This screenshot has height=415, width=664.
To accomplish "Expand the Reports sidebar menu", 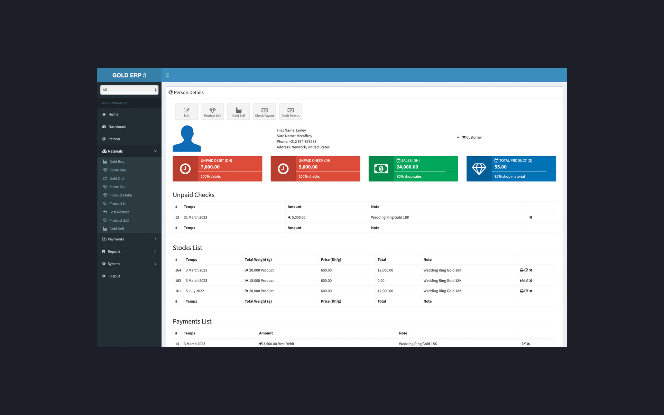I will (129, 252).
